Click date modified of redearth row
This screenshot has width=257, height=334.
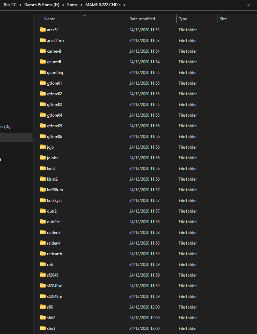144,254
